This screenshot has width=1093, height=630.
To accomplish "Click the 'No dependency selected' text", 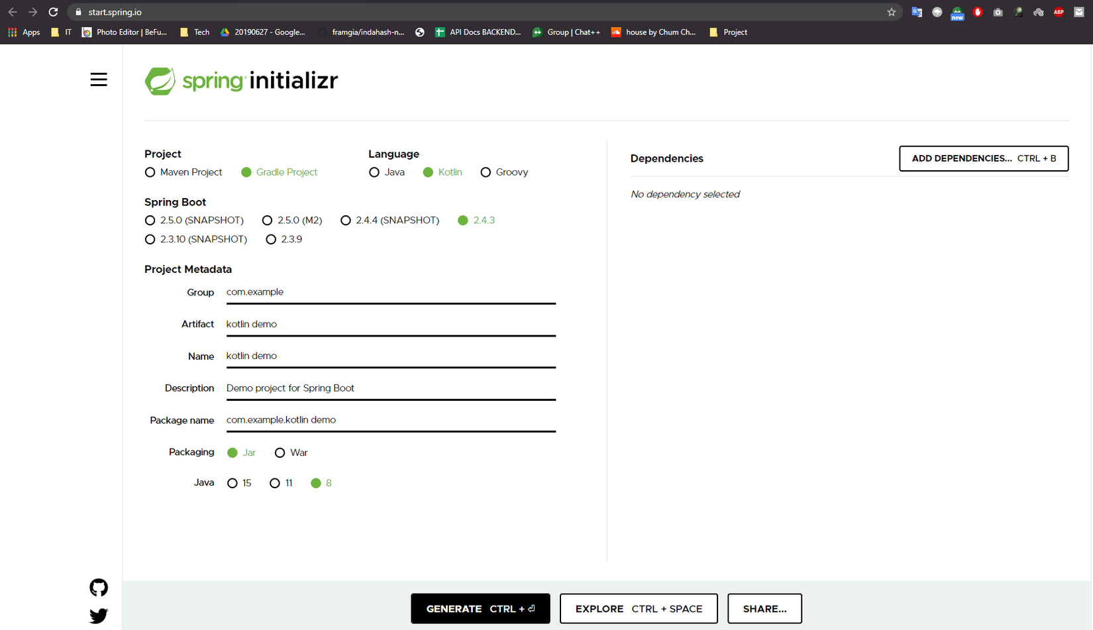I will tap(685, 194).
